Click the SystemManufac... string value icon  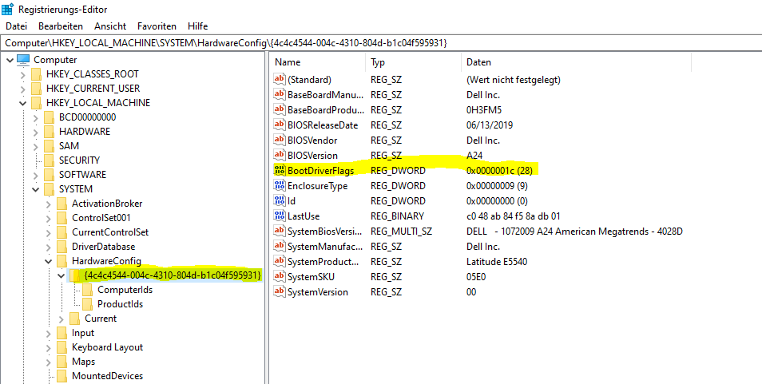point(280,246)
